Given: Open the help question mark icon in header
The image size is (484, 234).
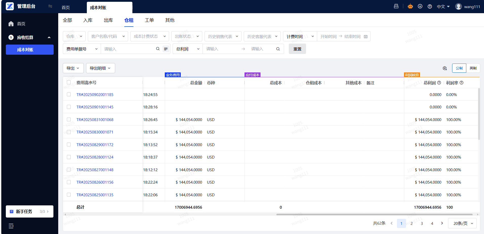Looking at the screenshot, I should click(430, 7).
